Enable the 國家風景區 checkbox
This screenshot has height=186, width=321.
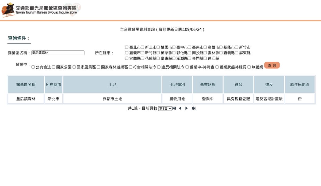[74, 67]
